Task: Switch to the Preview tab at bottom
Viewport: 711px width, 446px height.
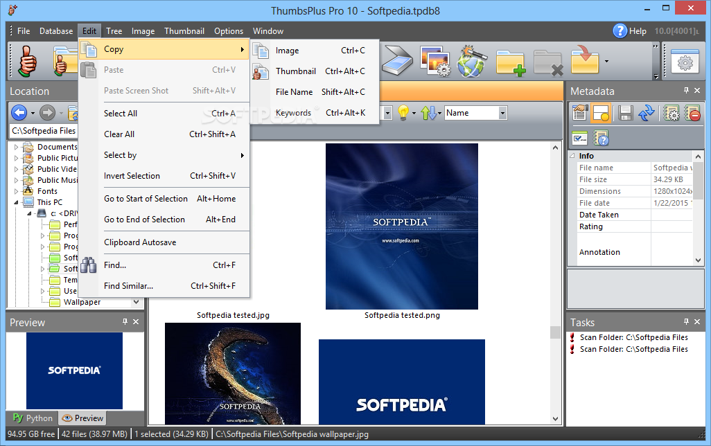Action: click(82, 418)
